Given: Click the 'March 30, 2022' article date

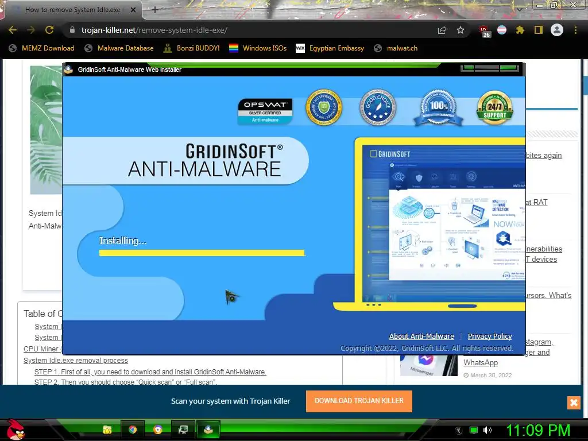Looking at the screenshot, I should pos(491,375).
